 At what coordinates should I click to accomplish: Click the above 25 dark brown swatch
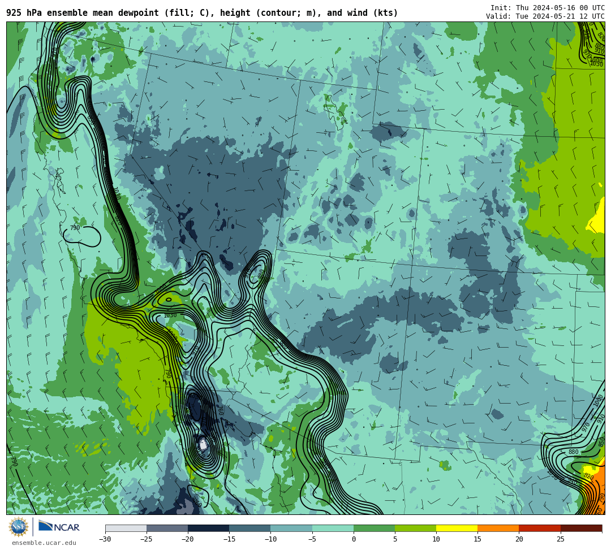(x=582, y=528)
